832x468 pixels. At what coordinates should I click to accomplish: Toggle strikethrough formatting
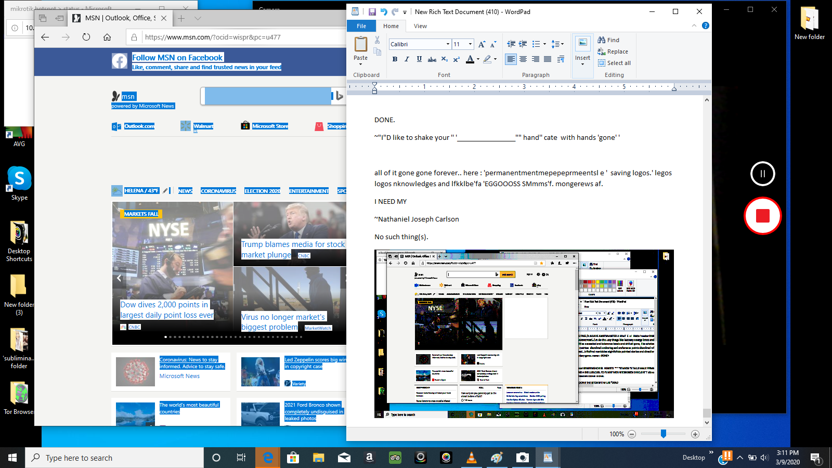click(432, 59)
